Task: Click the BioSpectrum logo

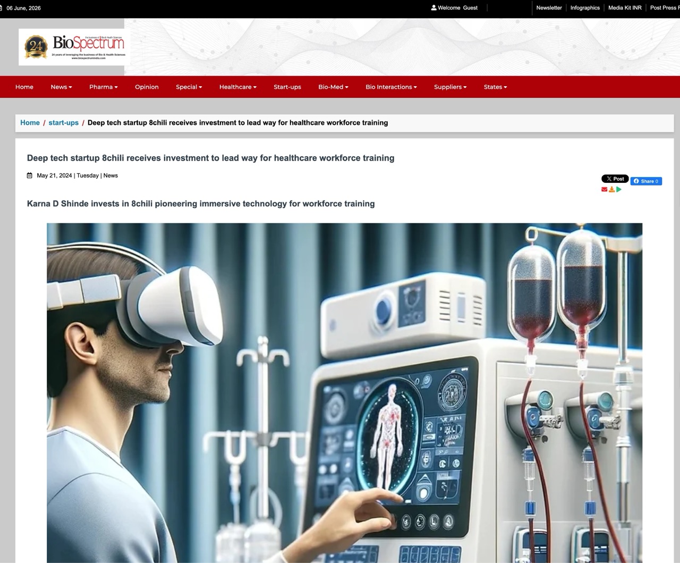Action: [x=74, y=47]
